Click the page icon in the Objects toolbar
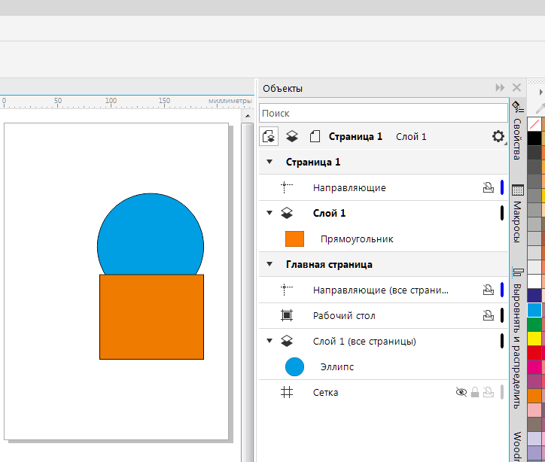The width and height of the screenshot is (545, 462). pyautogui.click(x=315, y=136)
